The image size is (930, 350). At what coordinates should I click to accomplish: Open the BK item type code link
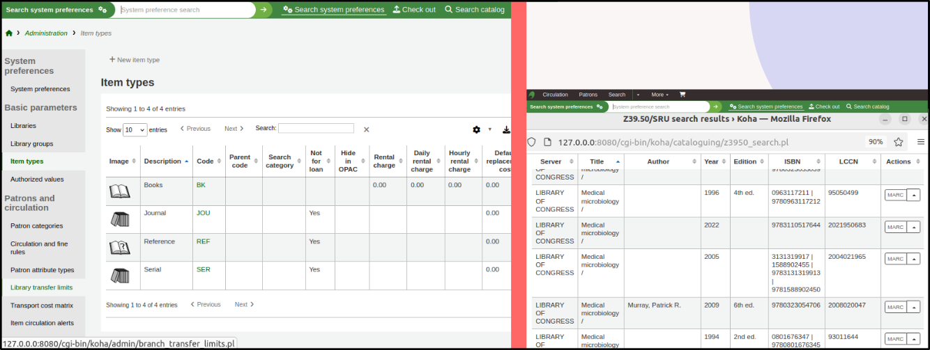(x=201, y=185)
